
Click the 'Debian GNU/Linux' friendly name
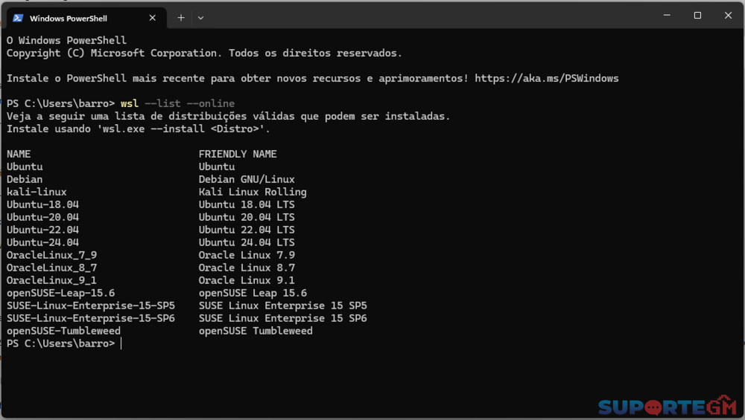tap(247, 179)
